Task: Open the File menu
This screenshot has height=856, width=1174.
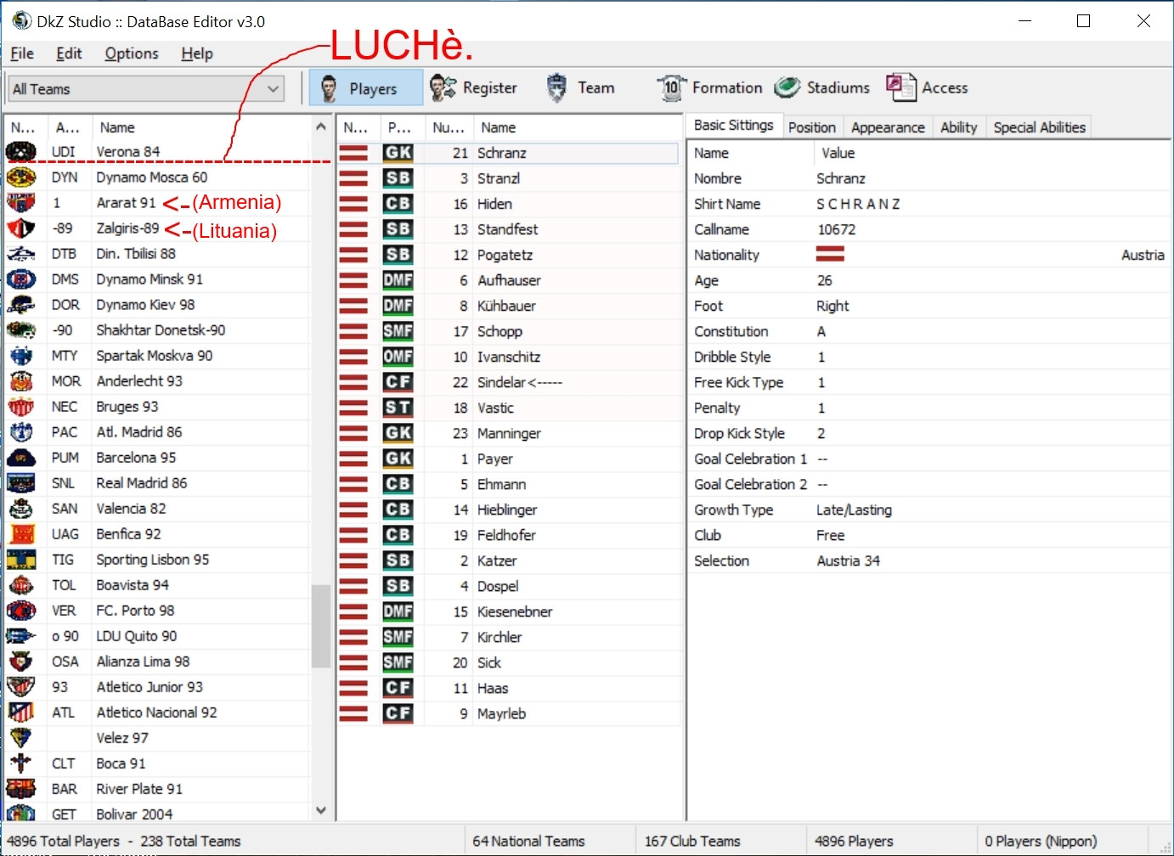Action: pyautogui.click(x=22, y=53)
